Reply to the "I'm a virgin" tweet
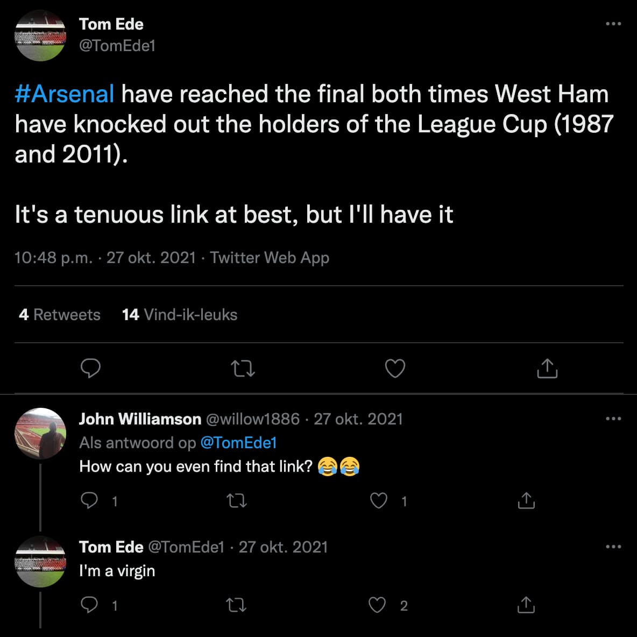The height and width of the screenshot is (637, 637). 89,605
